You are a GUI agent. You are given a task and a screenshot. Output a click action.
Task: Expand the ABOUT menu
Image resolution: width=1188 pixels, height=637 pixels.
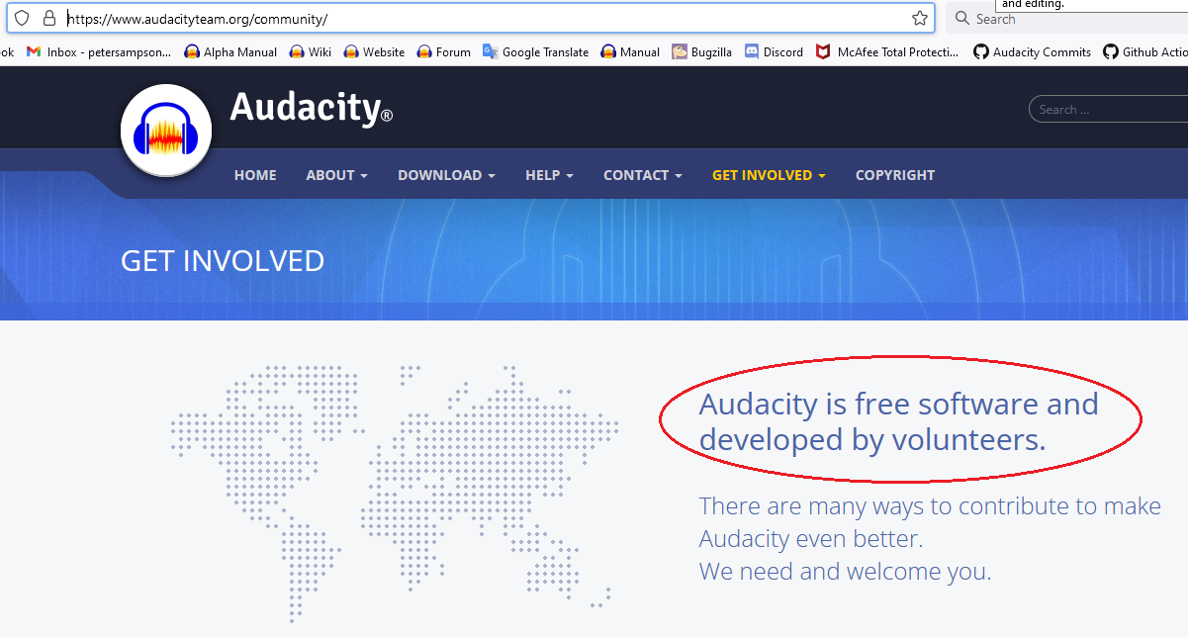pyautogui.click(x=336, y=175)
